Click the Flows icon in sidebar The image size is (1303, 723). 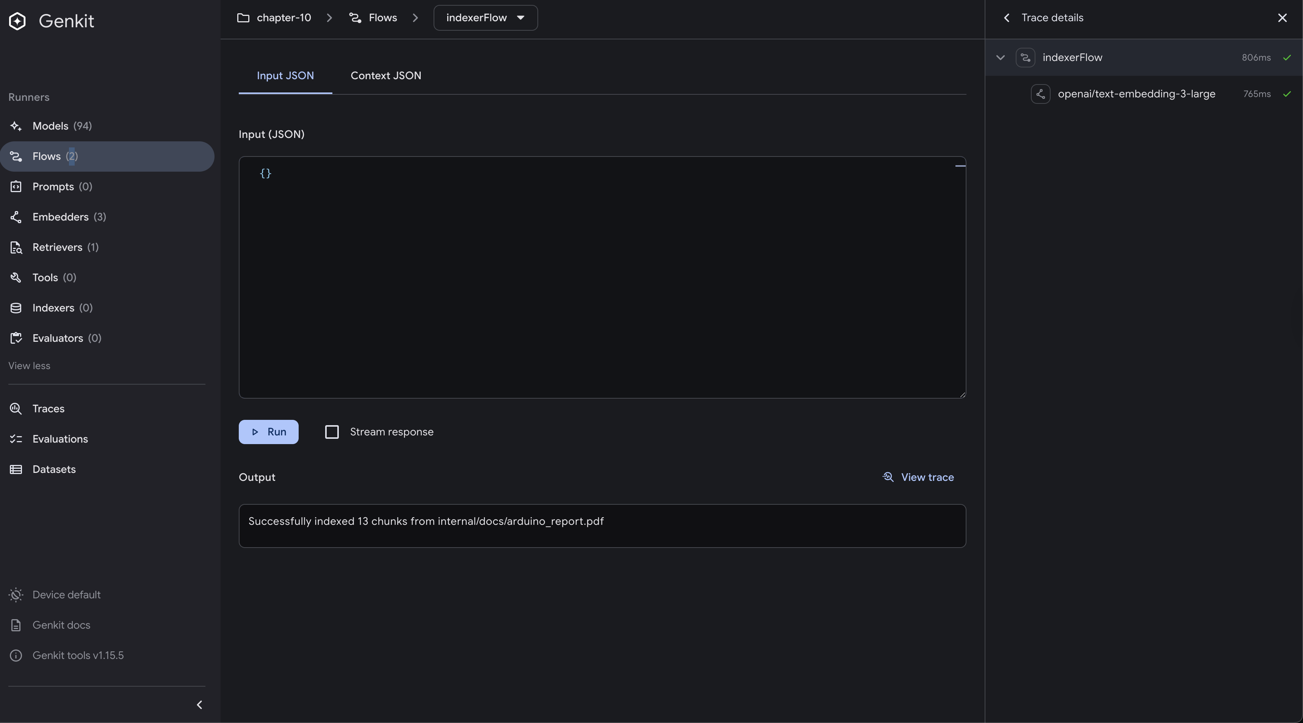[x=16, y=156]
